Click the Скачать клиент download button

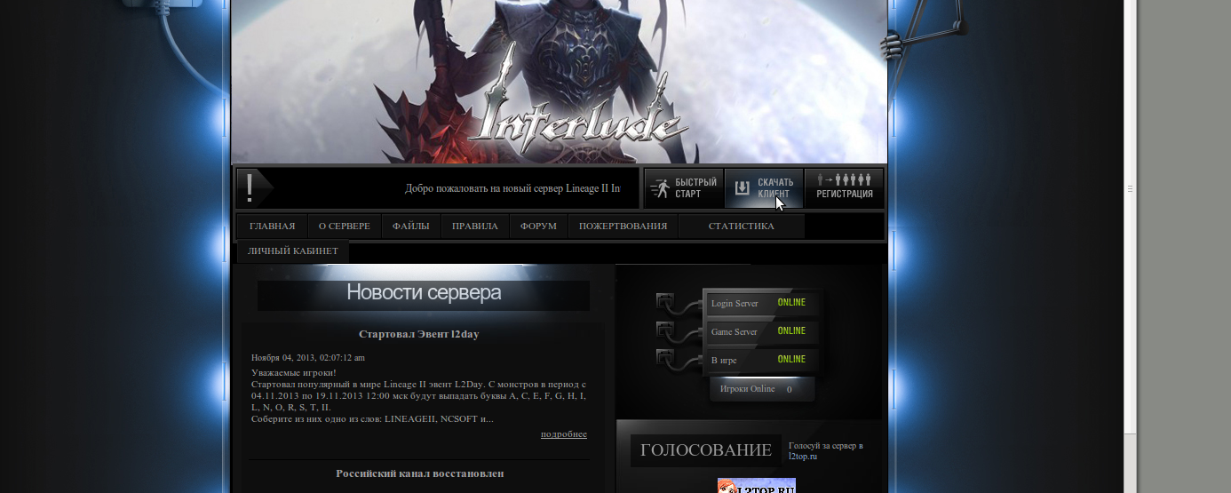click(764, 188)
